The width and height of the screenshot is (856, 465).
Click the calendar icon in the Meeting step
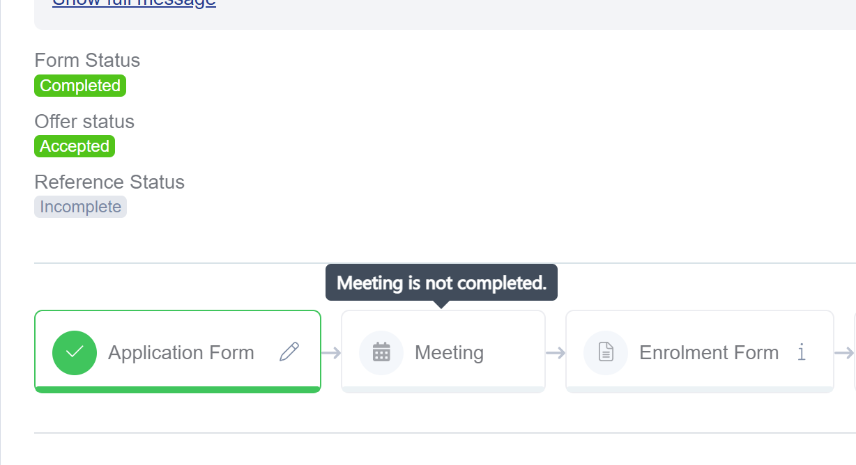coord(381,353)
